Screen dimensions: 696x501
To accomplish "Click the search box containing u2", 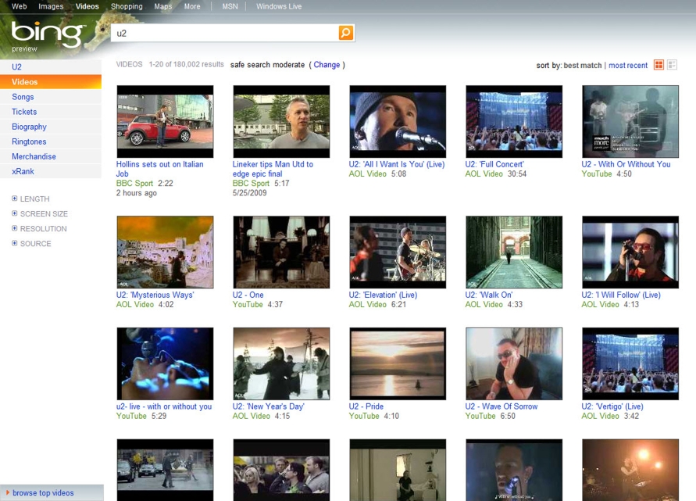I will [225, 33].
